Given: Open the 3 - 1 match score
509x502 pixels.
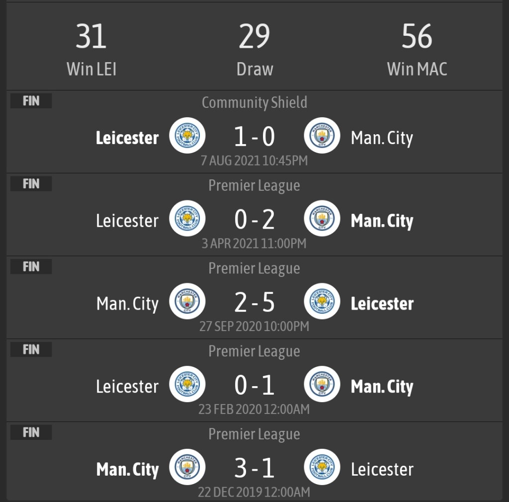Looking at the screenshot, I should click(254, 468).
